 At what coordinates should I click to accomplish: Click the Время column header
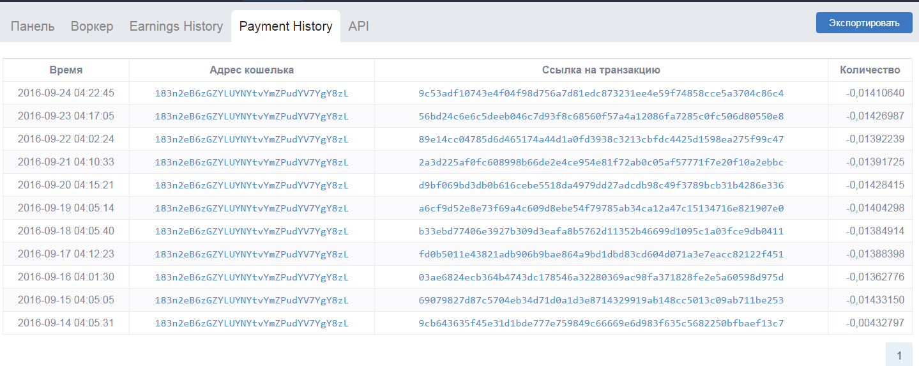coord(66,70)
